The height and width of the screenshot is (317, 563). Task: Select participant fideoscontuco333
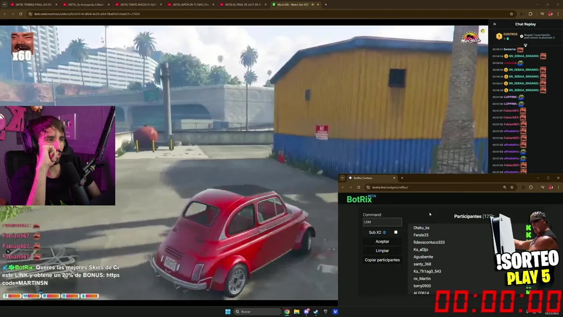pos(429,242)
